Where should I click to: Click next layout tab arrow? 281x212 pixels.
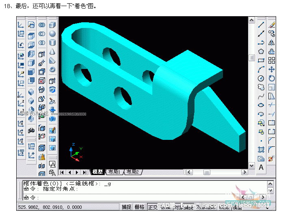(77, 172)
